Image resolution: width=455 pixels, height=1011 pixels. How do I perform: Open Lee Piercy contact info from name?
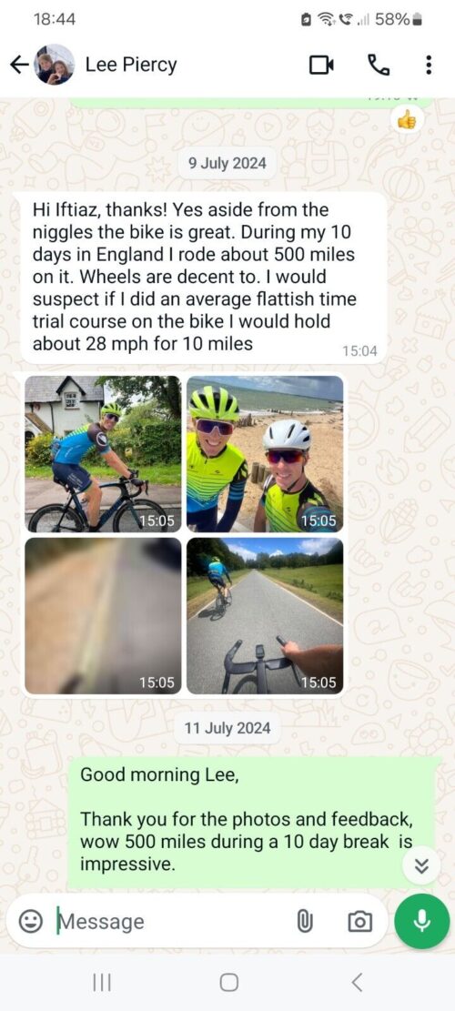click(x=131, y=65)
